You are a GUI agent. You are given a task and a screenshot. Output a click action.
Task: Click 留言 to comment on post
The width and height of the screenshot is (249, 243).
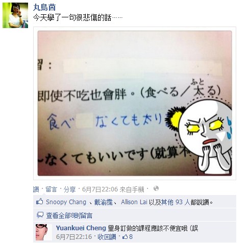tap(51, 189)
